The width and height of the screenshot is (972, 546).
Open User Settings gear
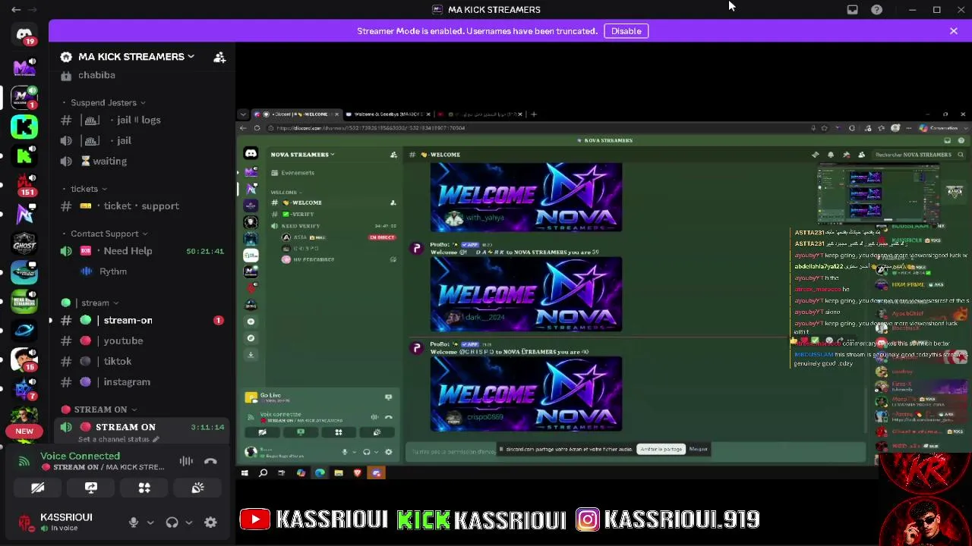coord(210,522)
